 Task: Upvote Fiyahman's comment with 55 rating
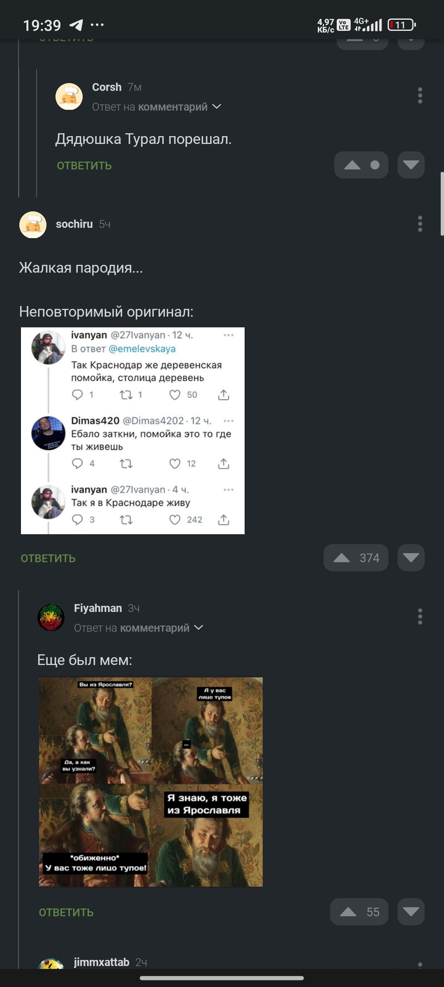click(348, 912)
